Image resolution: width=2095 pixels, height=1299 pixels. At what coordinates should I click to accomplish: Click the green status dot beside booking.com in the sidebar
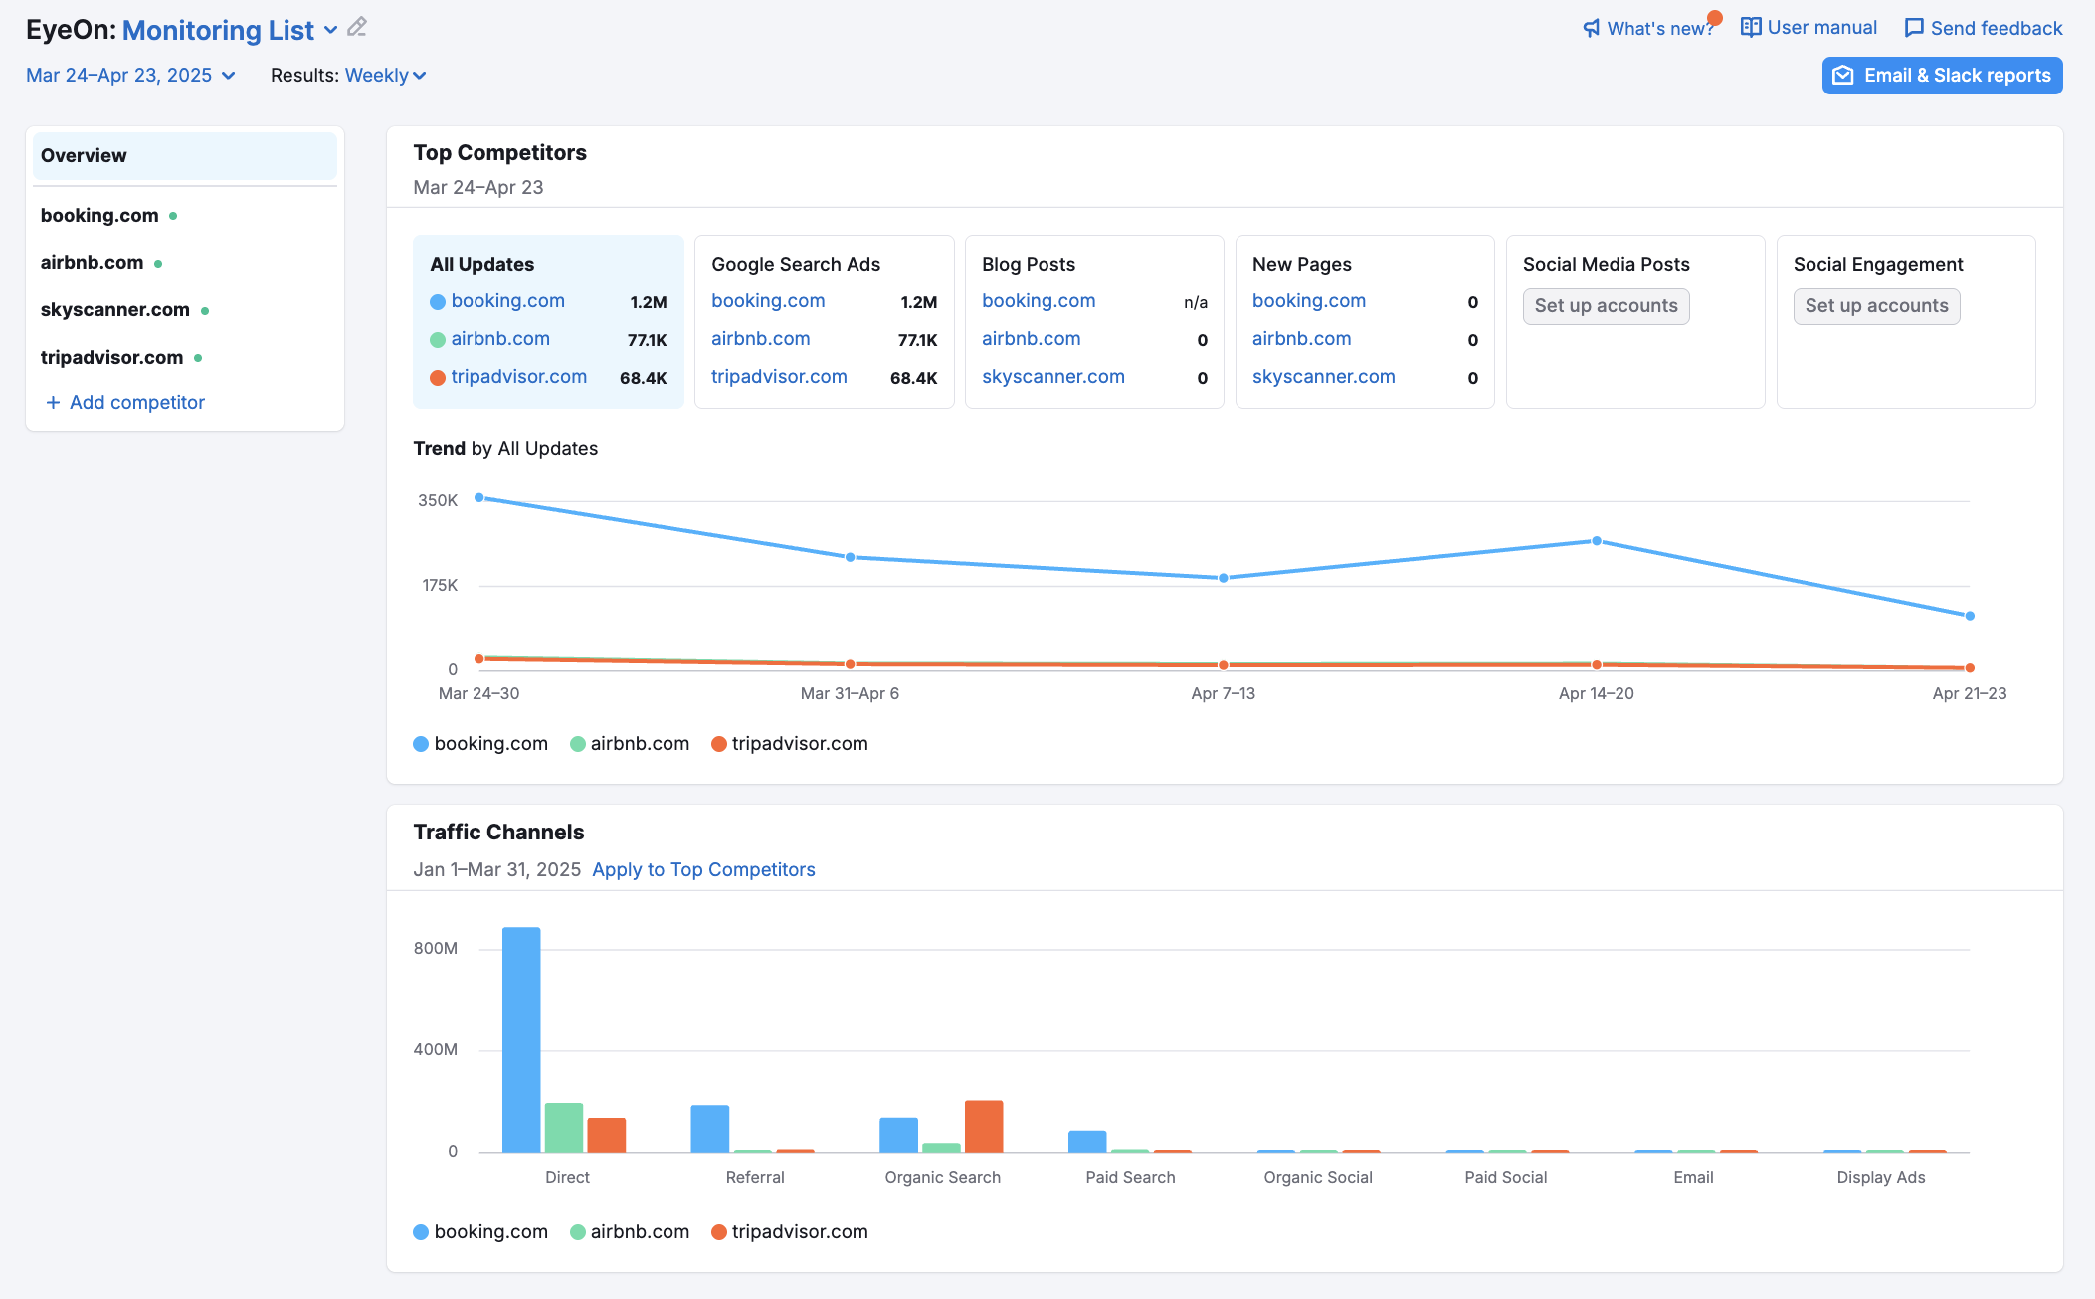[173, 216]
